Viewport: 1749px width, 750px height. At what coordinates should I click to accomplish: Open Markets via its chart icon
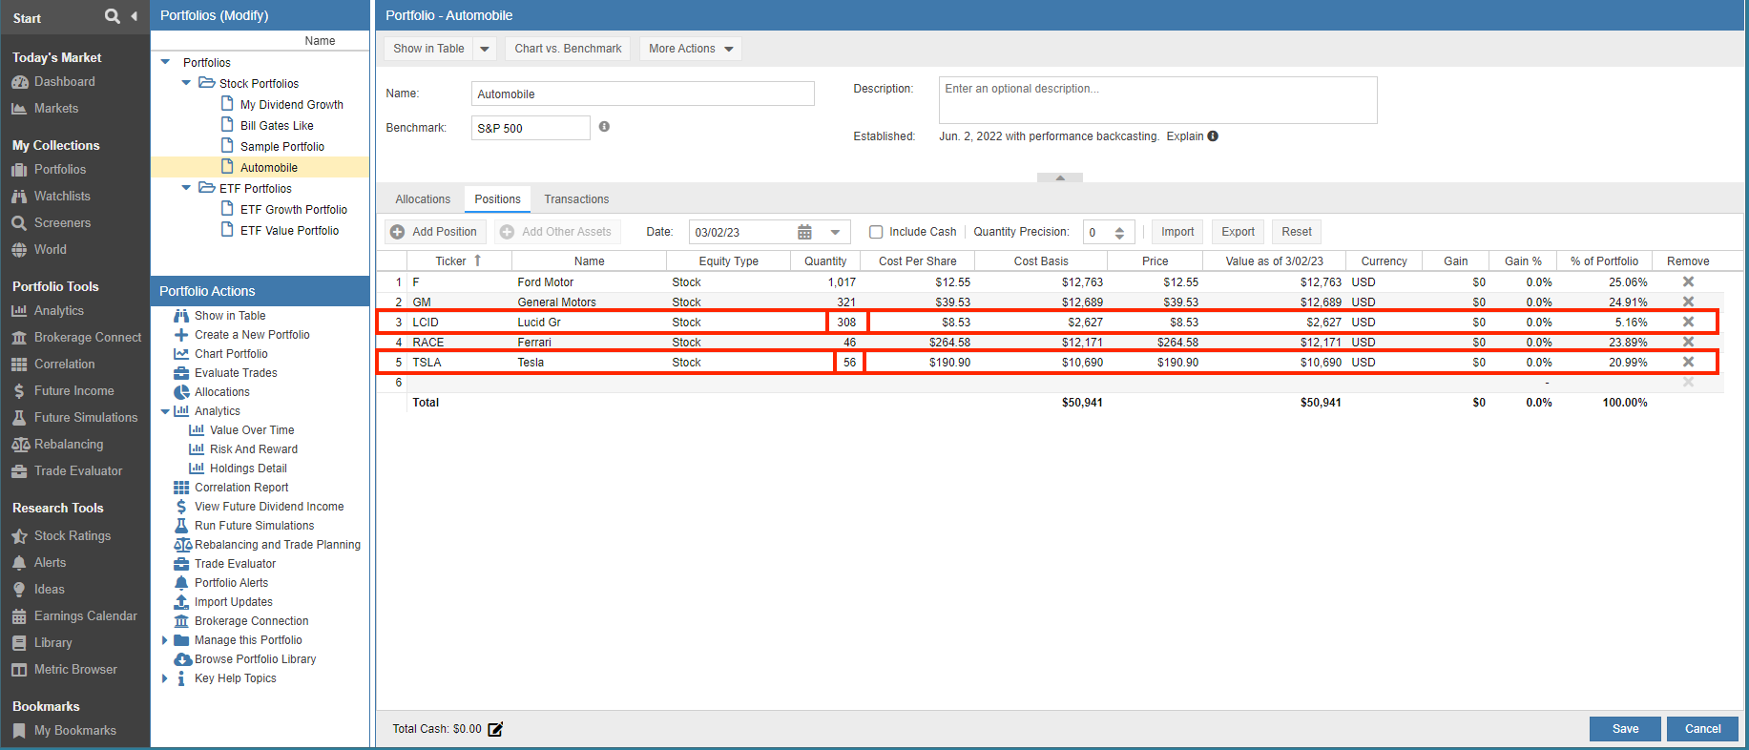pyautogui.click(x=19, y=109)
